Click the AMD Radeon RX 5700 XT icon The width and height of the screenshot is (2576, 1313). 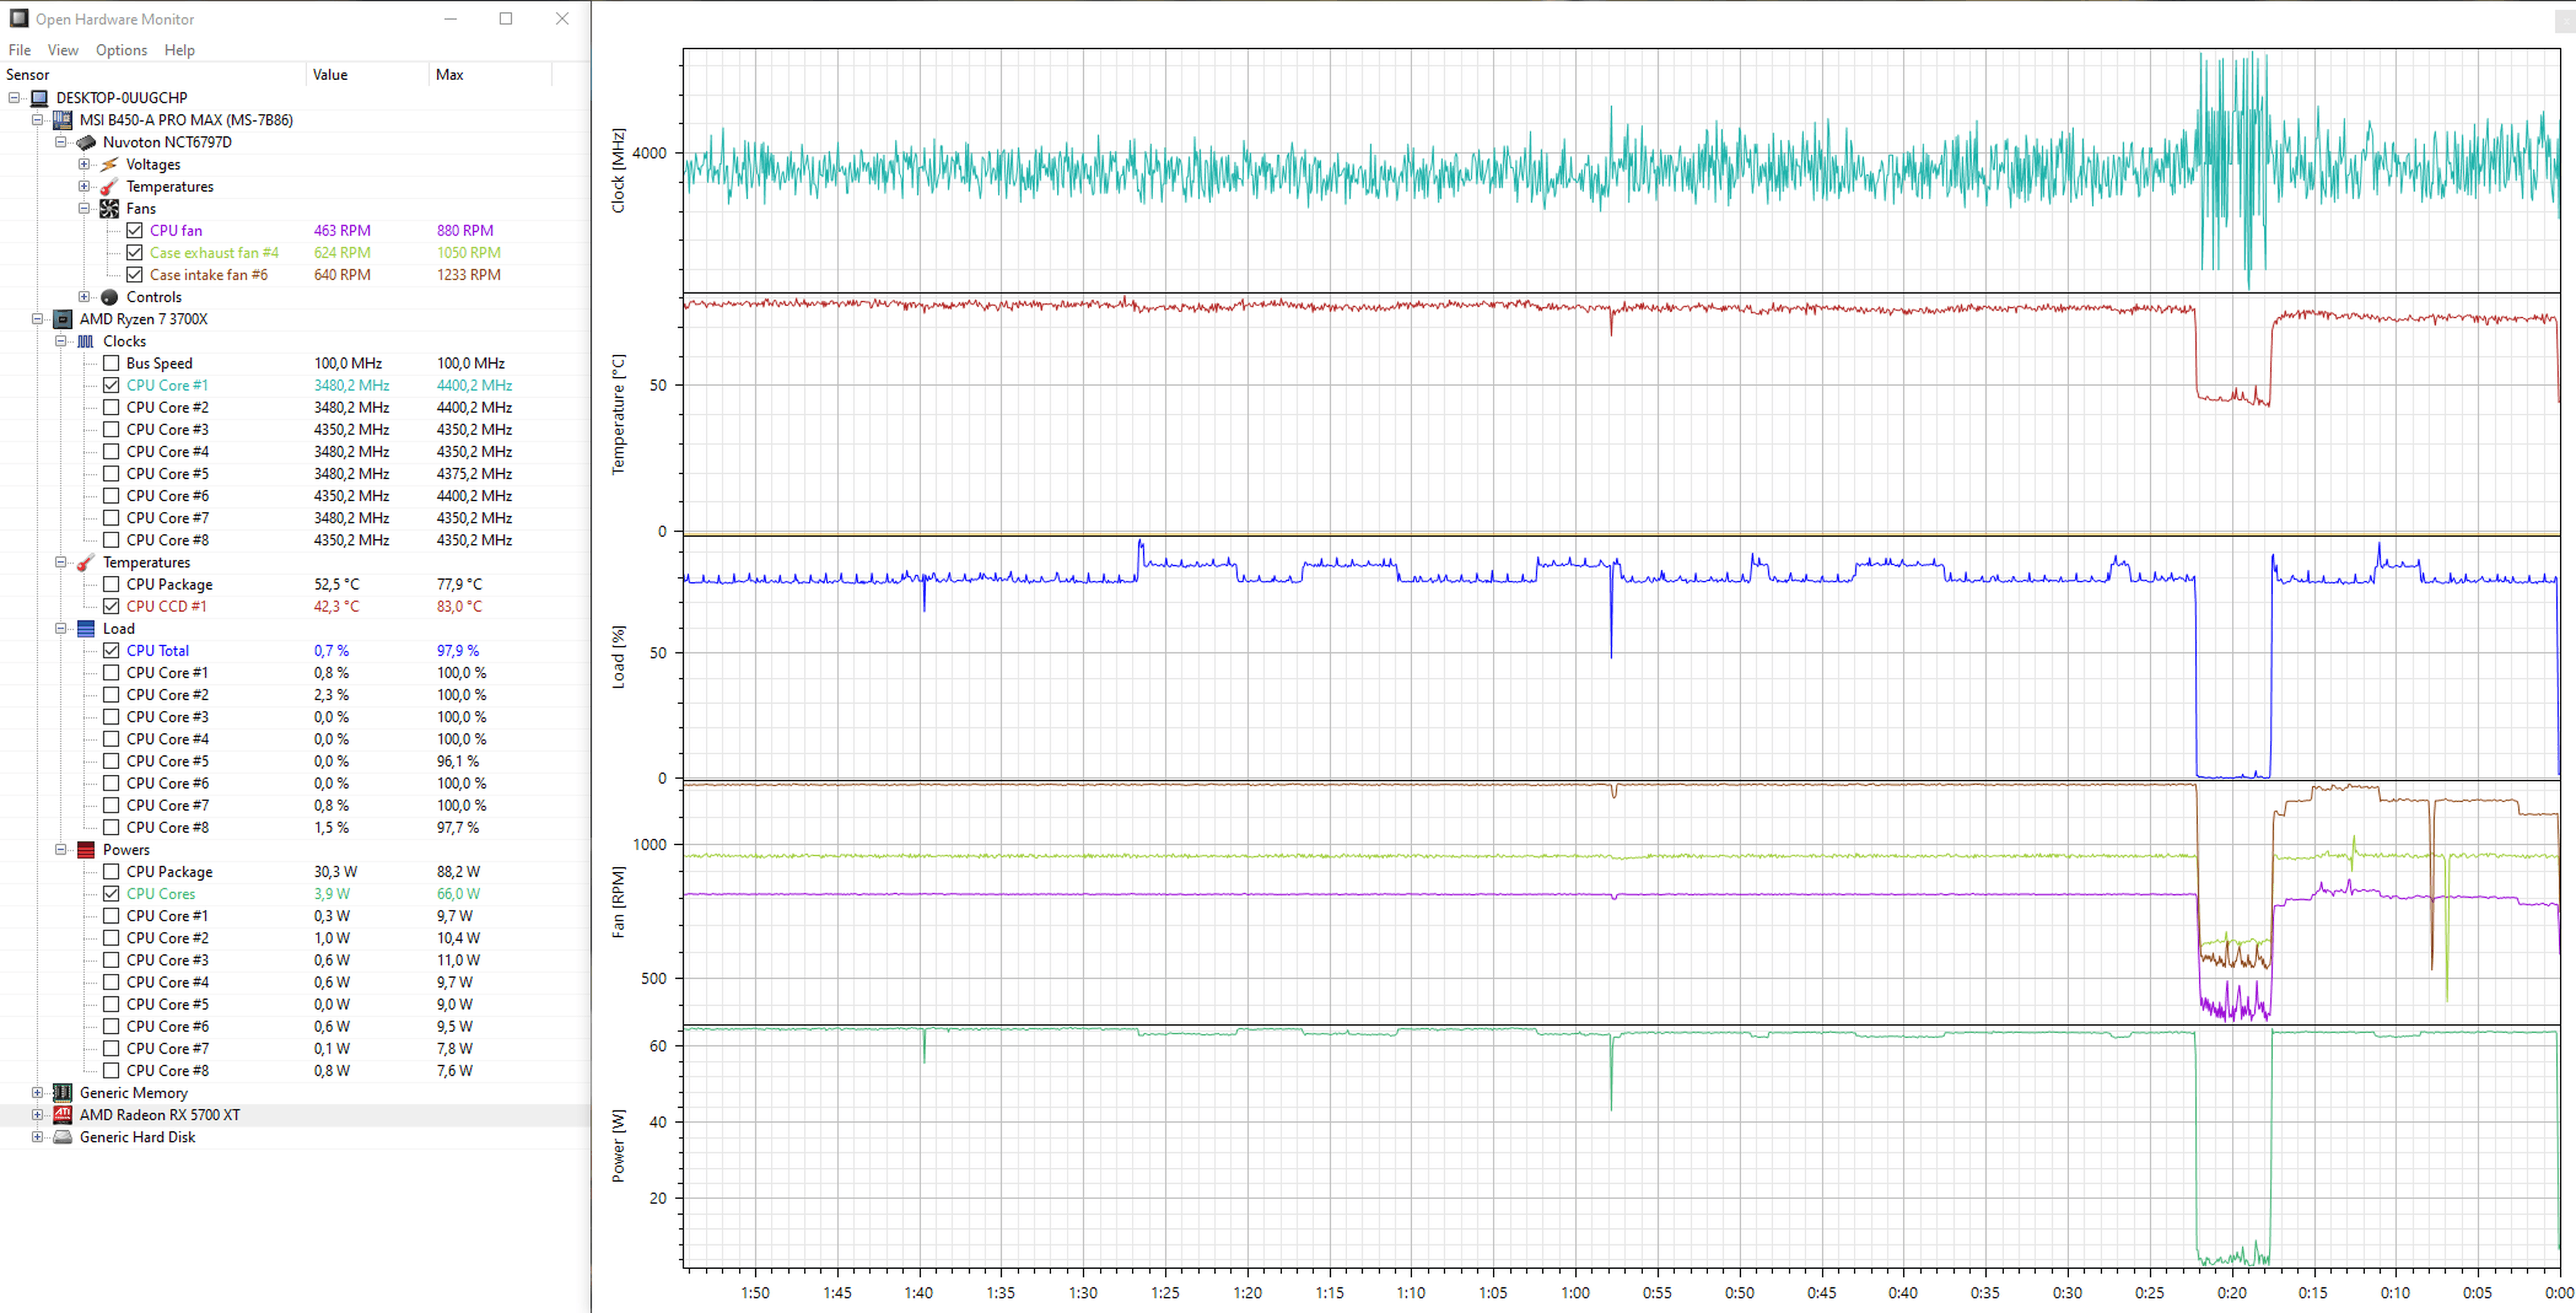point(62,1115)
